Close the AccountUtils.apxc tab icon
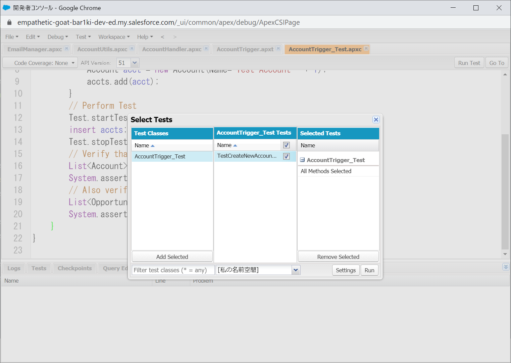 (132, 49)
